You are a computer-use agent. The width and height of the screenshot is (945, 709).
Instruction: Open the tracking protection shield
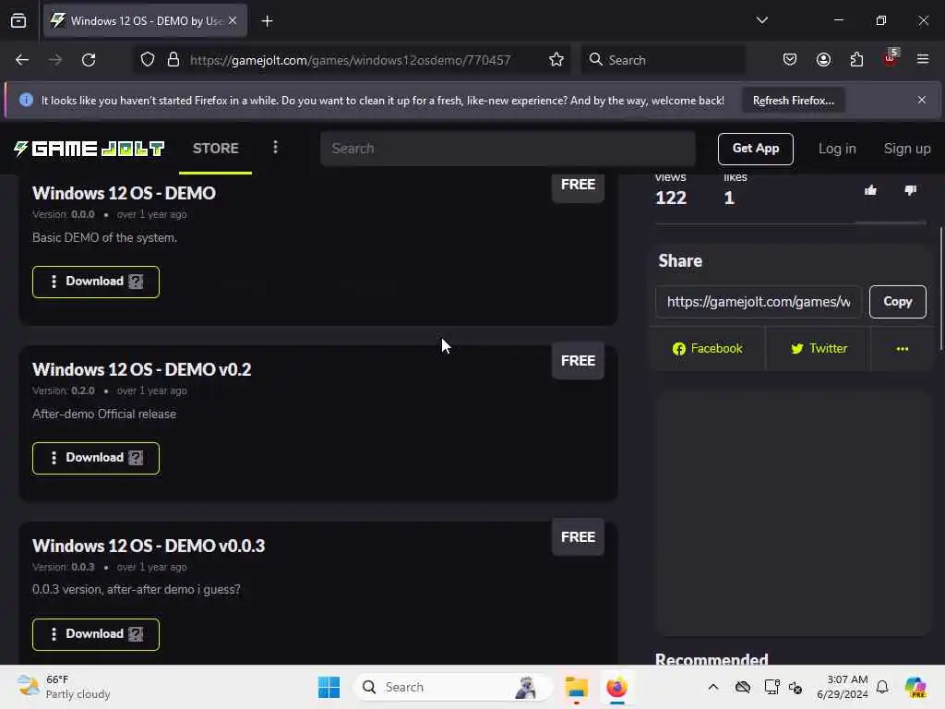pos(148,60)
